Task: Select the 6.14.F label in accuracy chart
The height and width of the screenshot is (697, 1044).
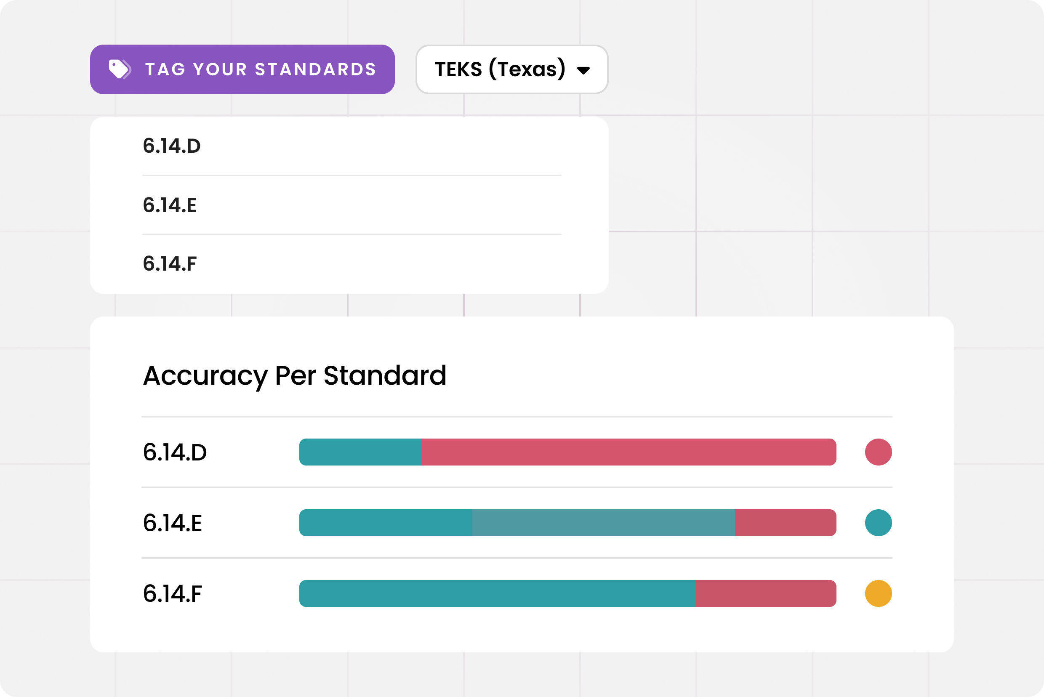Action: [173, 593]
